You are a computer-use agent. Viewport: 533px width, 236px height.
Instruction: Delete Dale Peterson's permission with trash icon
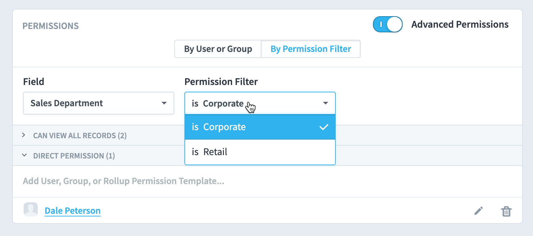pyautogui.click(x=506, y=211)
